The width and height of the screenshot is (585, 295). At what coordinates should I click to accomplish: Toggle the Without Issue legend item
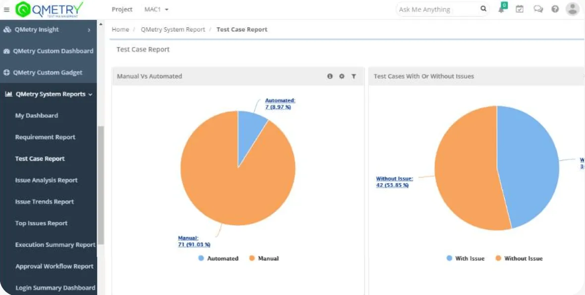519,258
